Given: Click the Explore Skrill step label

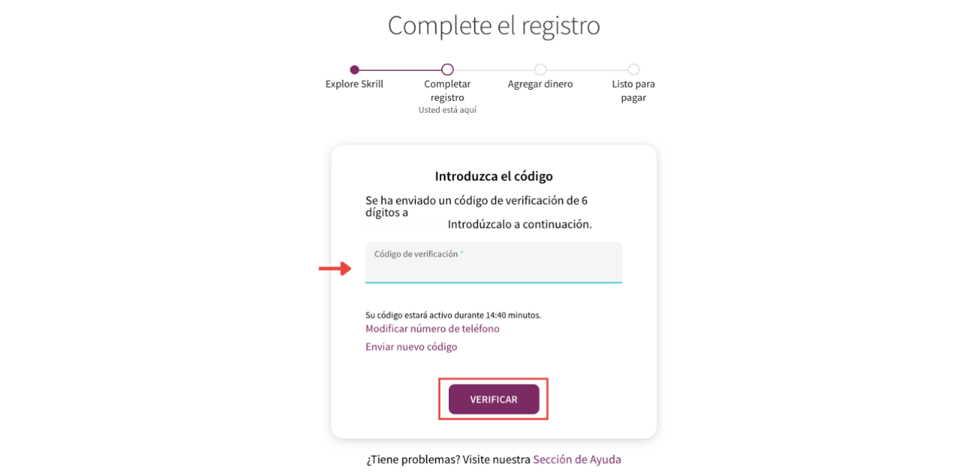Looking at the screenshot, I should (354, 84).
